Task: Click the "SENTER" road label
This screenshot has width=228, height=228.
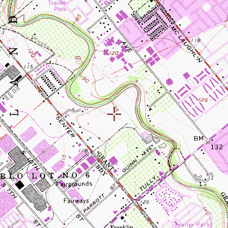Action: click(x=65, y=126)
